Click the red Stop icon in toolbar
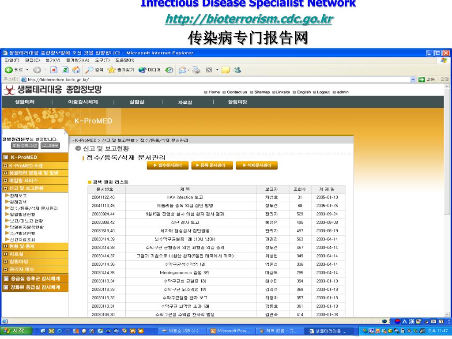Image resolution: width=452 pixels, height=339 pixels. coord(53,70)
